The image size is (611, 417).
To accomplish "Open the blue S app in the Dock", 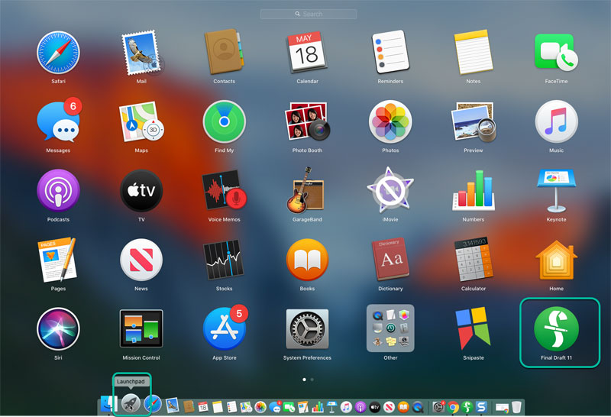I will click(x=481, y=407).
